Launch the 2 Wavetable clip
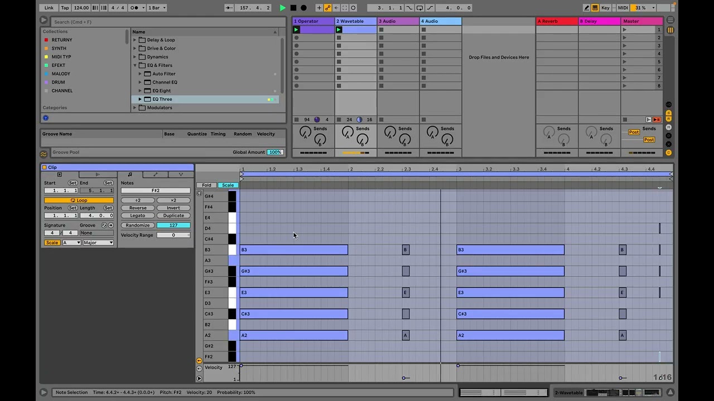 [x=339, y=30]
